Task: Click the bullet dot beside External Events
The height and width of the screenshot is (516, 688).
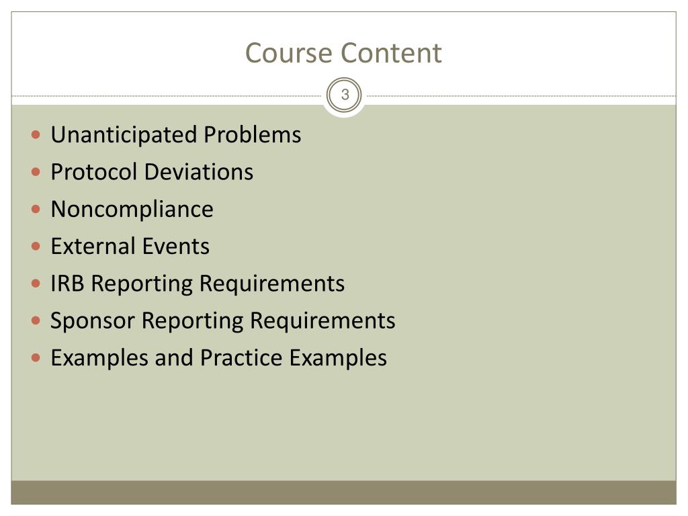Action: (36, 246)
